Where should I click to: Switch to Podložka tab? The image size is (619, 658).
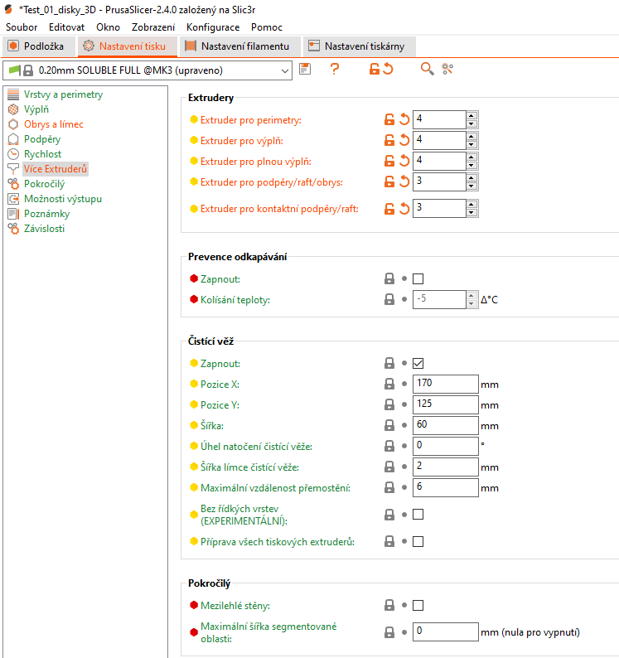(39, 46)
